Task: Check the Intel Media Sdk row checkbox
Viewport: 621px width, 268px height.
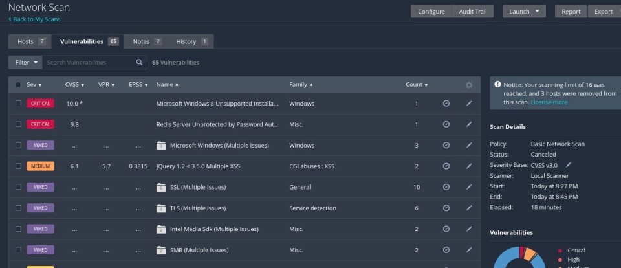Action: [x=18, y=229]
